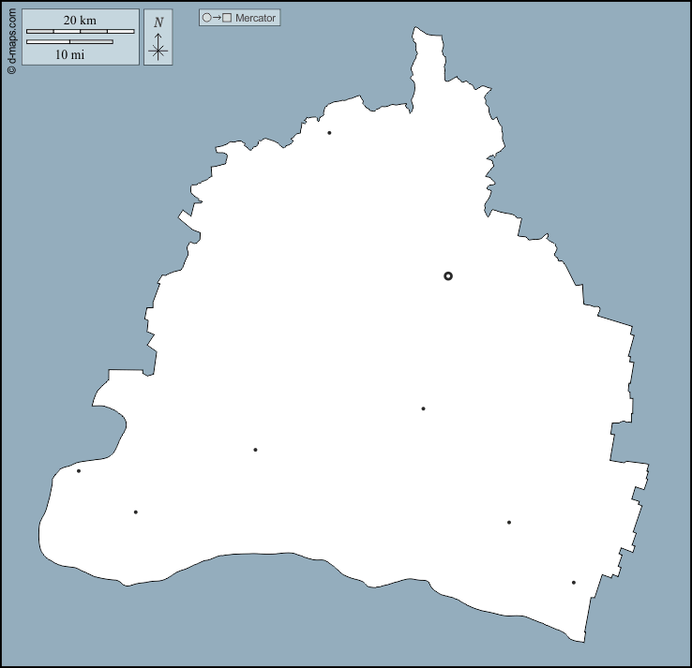Click the kilometre scale bar
Viewport: 692px width, 668px height.
point(80,32)
